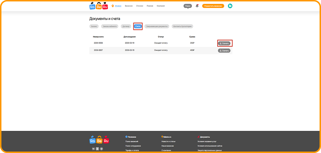Open the Условия оказания услуг footer link
This screenshot has width=321, height=153.
(x=207, y=141)
